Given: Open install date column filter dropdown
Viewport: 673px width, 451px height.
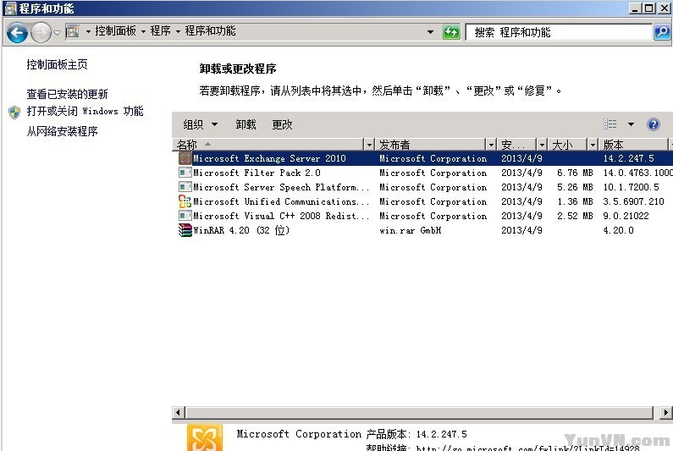Looking at the screenshot, I should pyautogui.click(x=542, y=145).
